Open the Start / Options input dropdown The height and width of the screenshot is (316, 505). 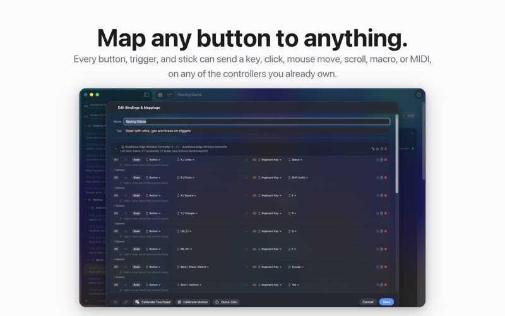189,285
